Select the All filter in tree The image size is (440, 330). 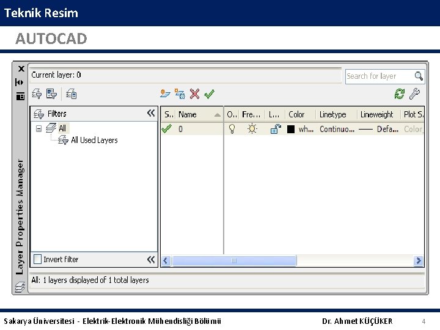(62, 128)
